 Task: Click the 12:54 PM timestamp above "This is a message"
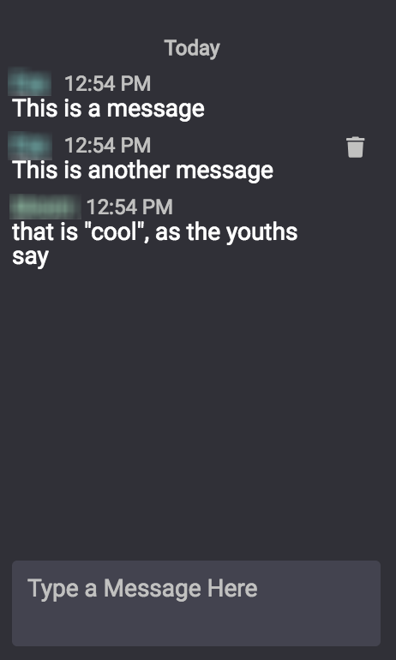[107, 83]
